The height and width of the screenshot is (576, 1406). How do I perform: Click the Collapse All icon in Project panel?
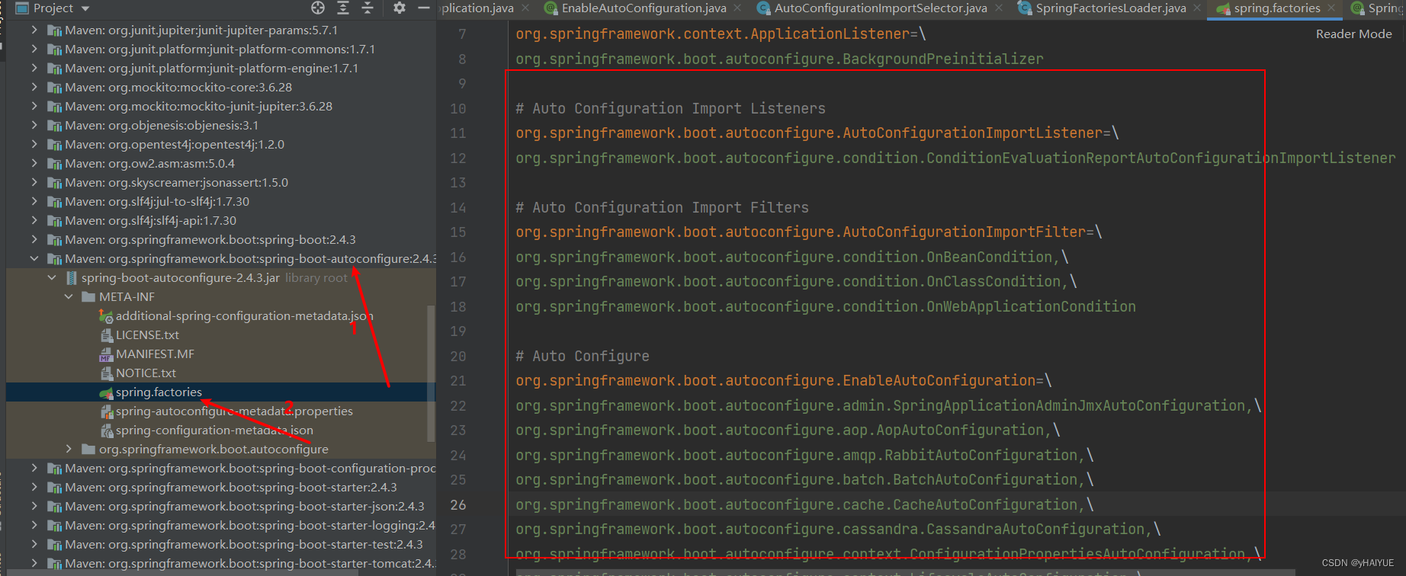(x=368, y=8)
